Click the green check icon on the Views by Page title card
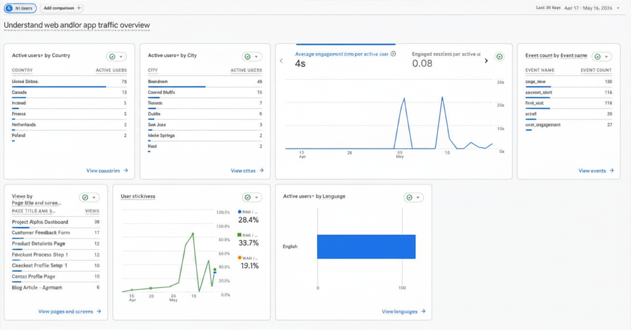The image size is (631, 330). (x=85, y=197)
